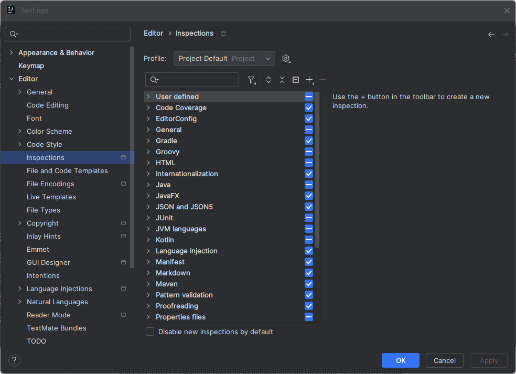Select the Internationalization inspections row
This screenshot has width=516, height=374.
[x=230, y=174]
